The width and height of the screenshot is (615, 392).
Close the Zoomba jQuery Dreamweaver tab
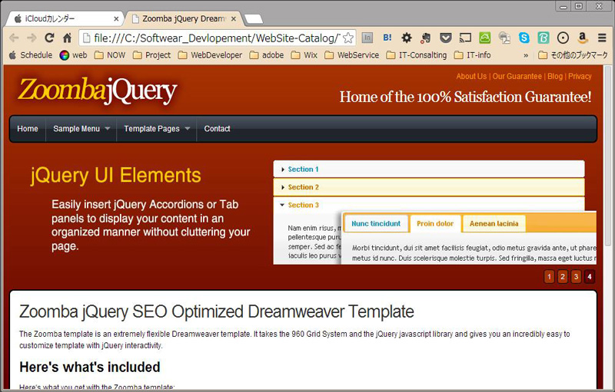[x=234, y=18]
